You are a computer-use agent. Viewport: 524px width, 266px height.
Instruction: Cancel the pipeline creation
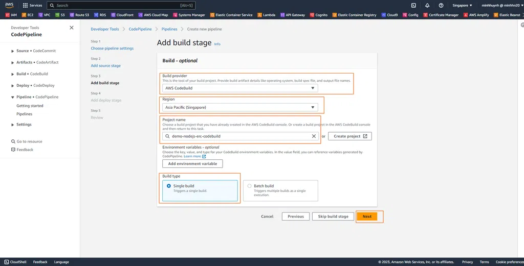coord(267,216)
